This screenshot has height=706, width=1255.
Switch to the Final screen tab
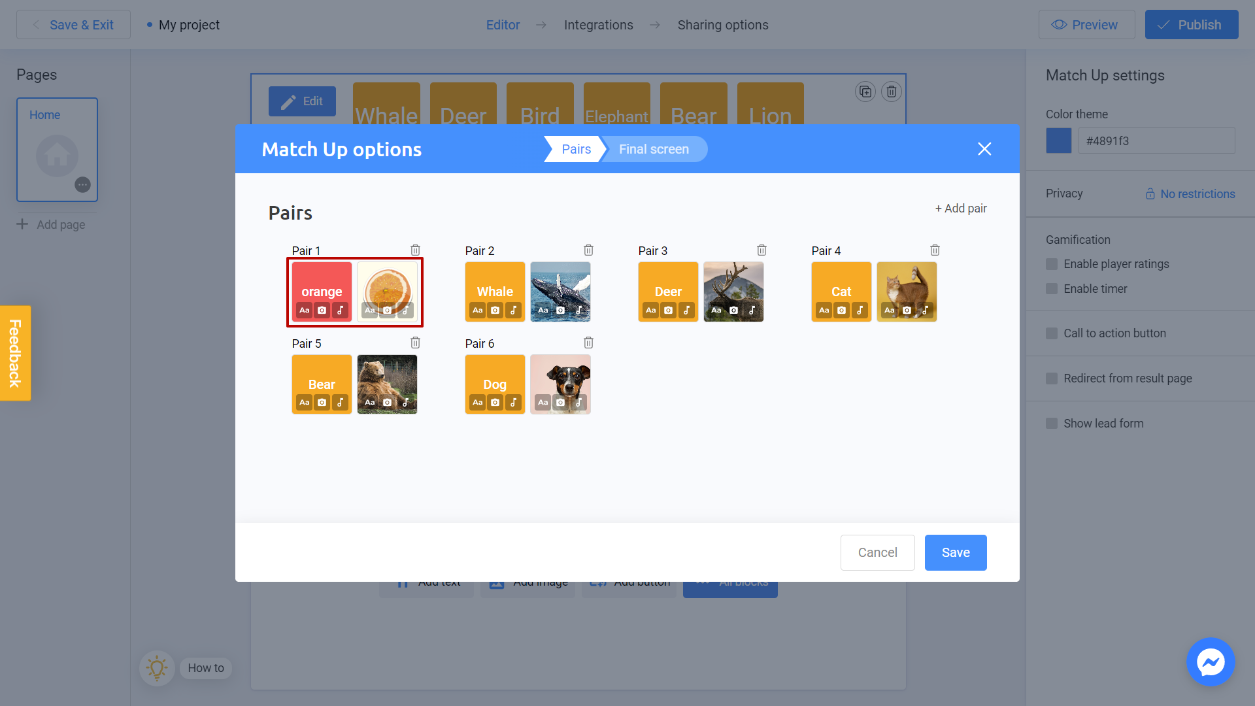654,149
